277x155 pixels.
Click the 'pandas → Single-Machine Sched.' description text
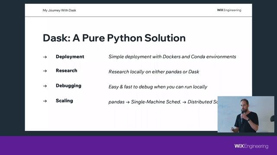163,102
